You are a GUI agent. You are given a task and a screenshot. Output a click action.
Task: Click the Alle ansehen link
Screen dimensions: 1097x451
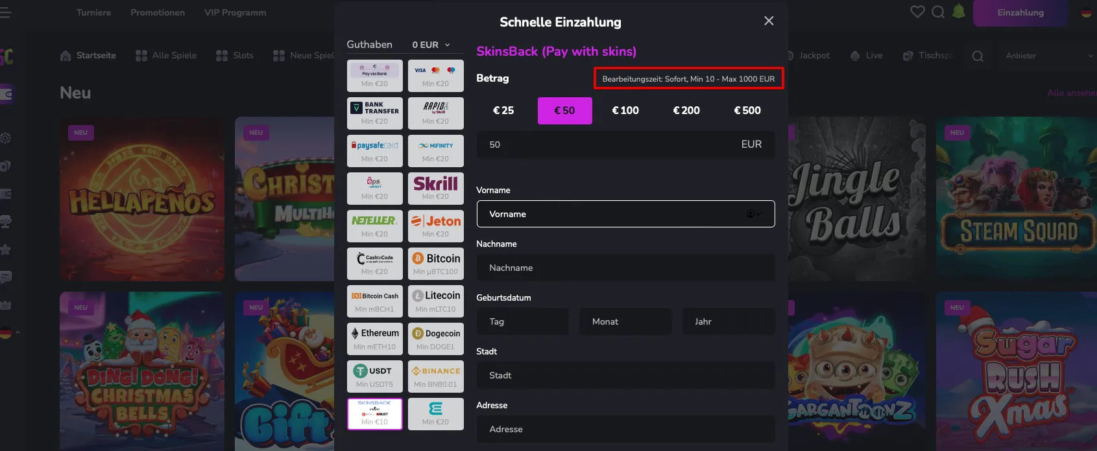pos(1070,93)
